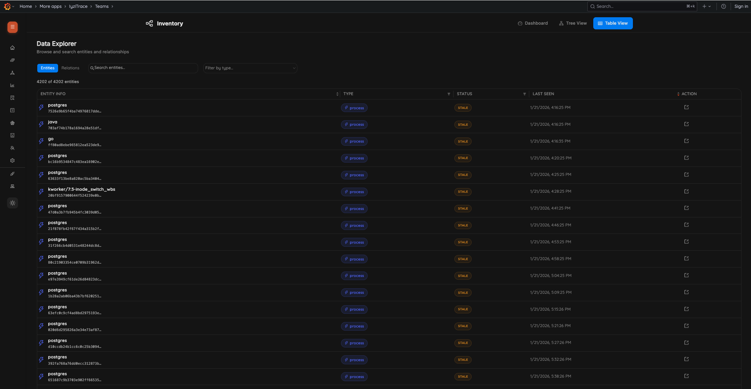Screen dimensions: 751x389
Task: Open the filter on the TYPE column header
Action: point(448,94)
